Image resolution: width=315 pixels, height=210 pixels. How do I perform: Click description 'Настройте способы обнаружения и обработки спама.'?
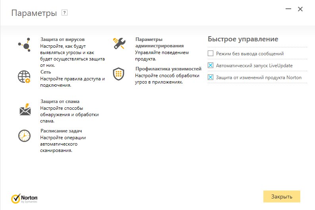pos(69,115)
